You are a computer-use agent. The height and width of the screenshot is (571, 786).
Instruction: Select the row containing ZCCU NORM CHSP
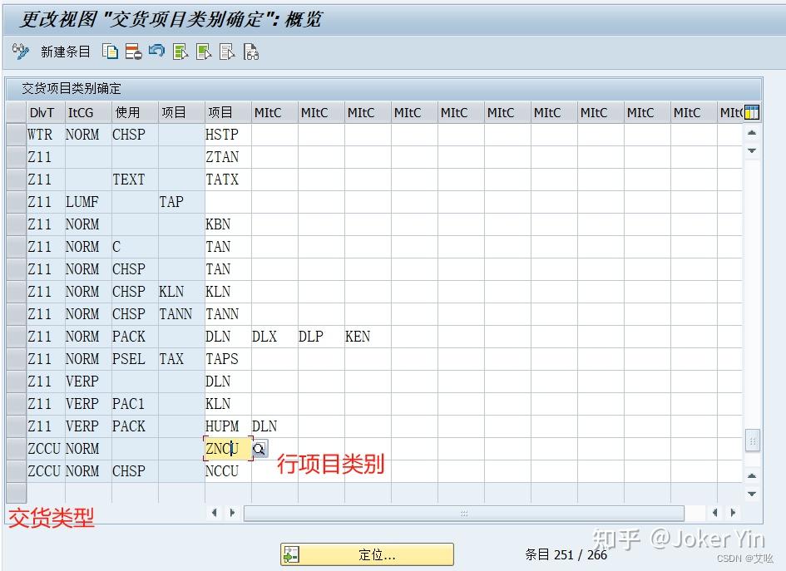(x=16, y=471)
